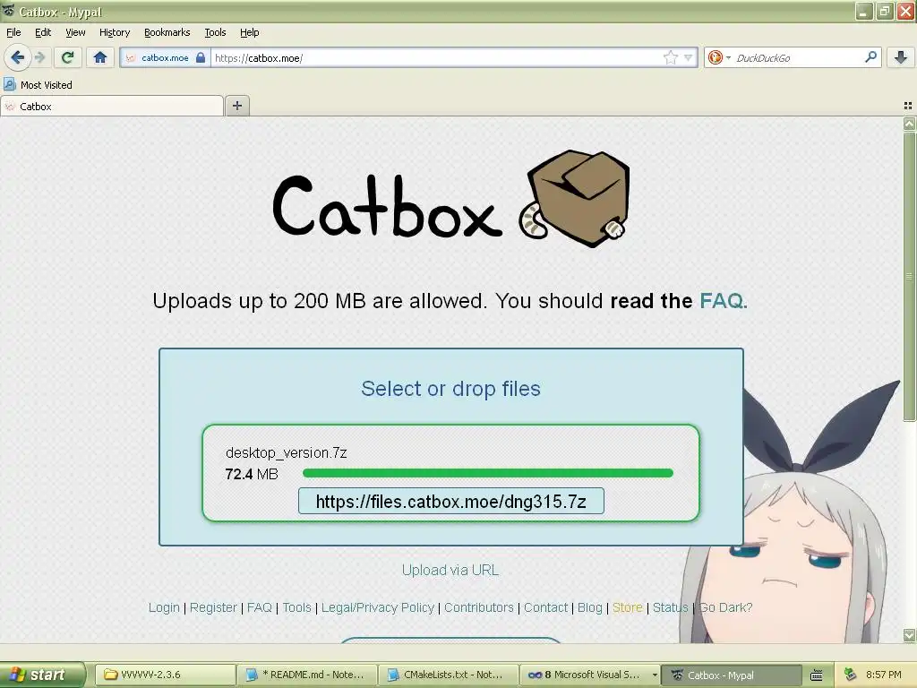Select the Catbox tab

click(112, 107)
